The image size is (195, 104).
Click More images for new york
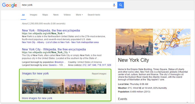[37, 98]
